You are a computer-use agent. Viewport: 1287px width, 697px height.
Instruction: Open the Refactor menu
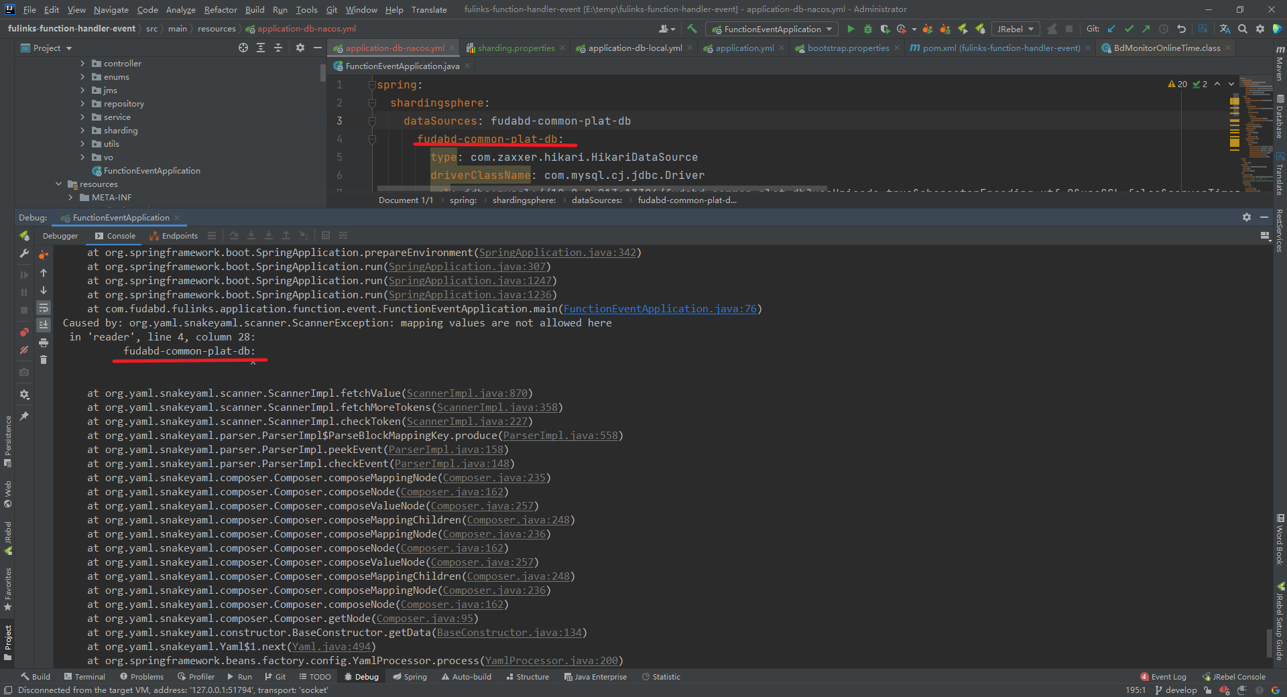221,9
